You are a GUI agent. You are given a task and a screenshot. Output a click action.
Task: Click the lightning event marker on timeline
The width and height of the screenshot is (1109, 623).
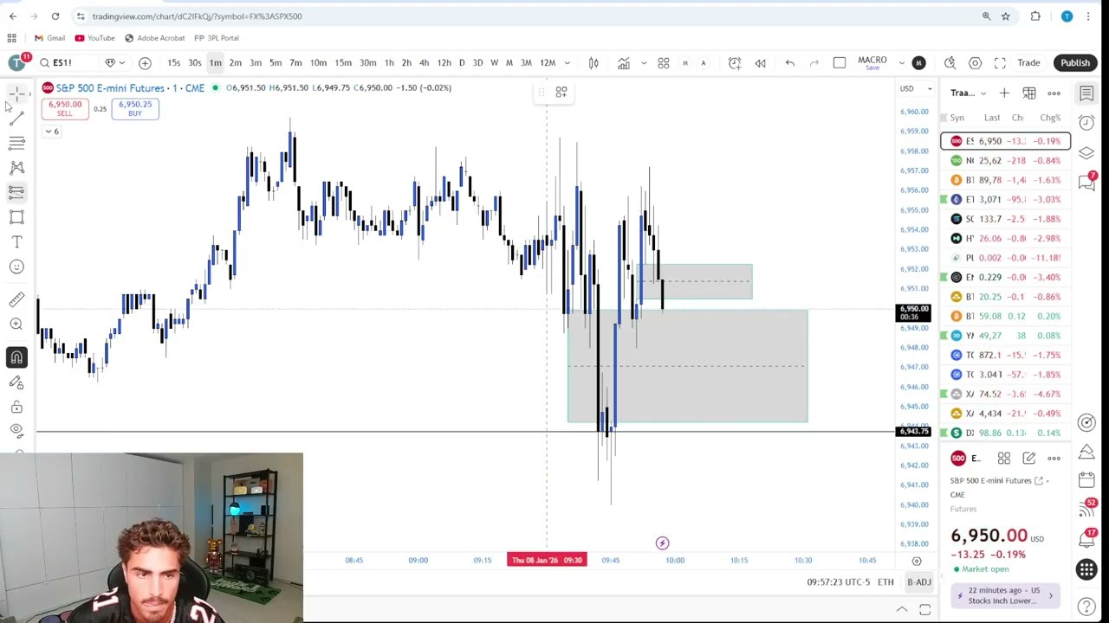click(x=662, y=543)
